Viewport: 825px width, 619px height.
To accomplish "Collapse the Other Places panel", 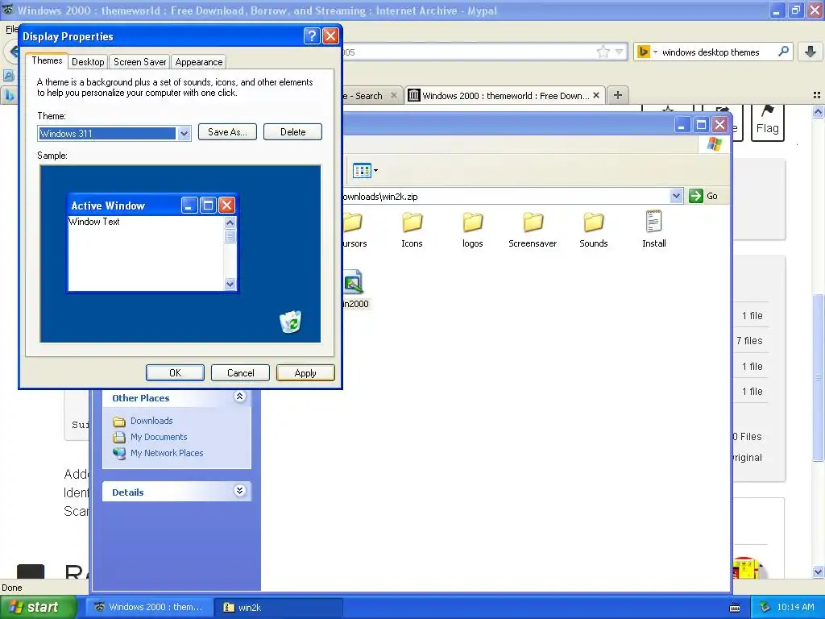I will click(x=239, y=397).
